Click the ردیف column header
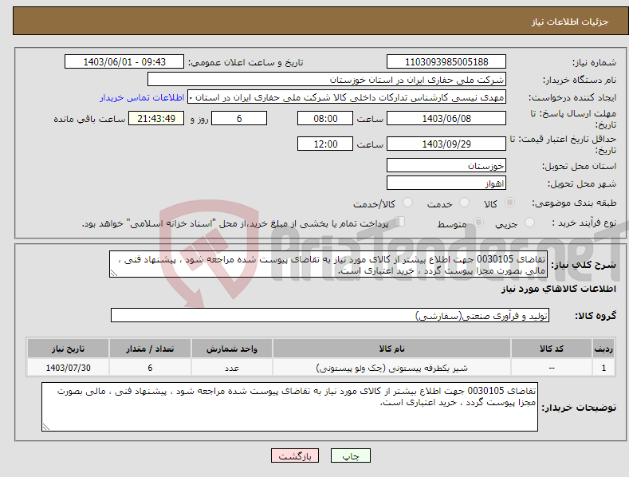This screenshot has width=629, height=477. [x=603, y=349]
